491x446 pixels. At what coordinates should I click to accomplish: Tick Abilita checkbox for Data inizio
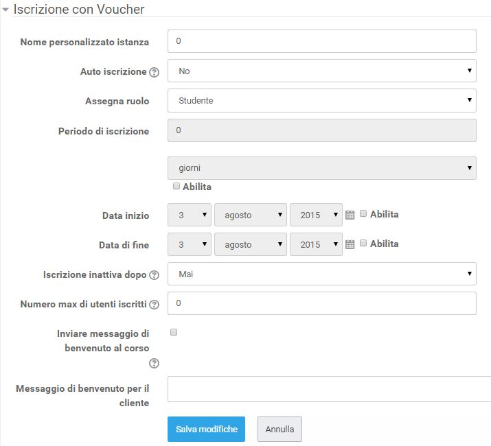tap(363, 214)
